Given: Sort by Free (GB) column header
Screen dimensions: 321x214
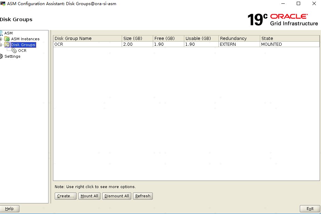Looking at the screenshot, I should pyautogui.click(x=169, y=39).
